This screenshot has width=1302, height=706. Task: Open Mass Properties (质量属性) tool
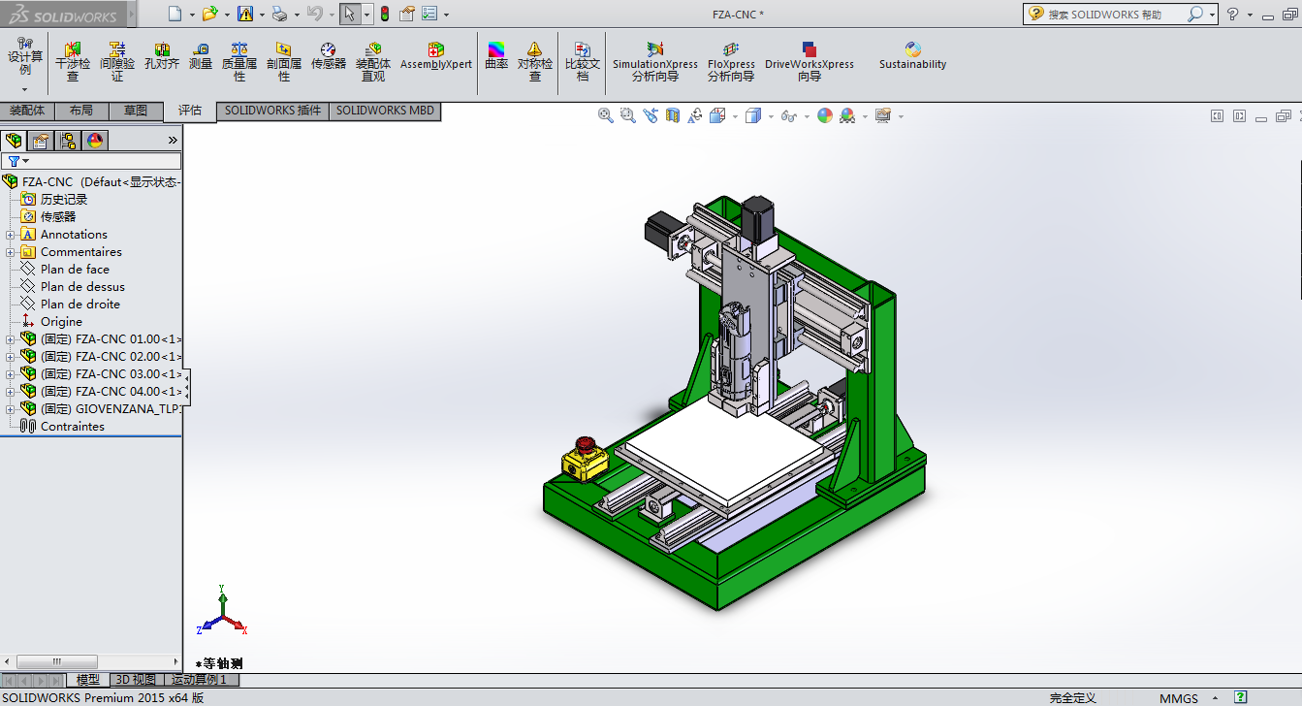pyautogui.click(x=239, y=61)
